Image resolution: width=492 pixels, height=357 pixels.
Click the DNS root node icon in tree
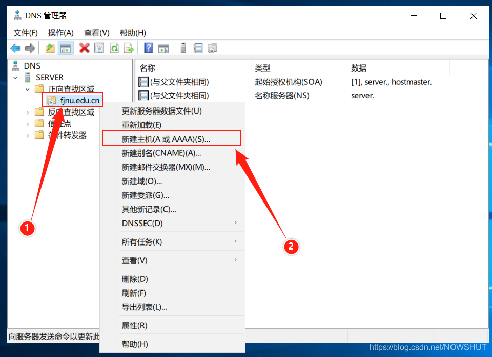(x=16, y=66)
